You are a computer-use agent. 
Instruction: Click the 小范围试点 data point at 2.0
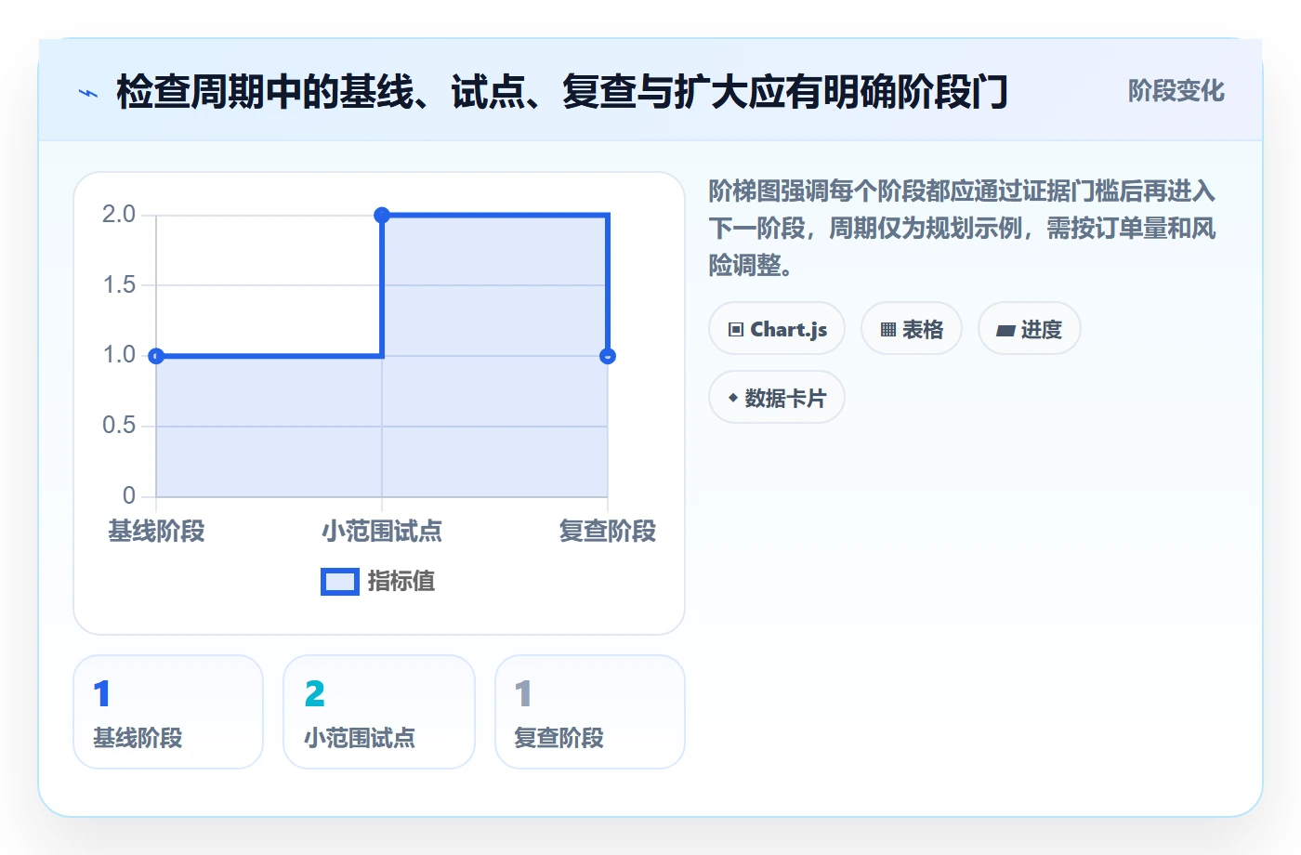[x=382, y=216]
